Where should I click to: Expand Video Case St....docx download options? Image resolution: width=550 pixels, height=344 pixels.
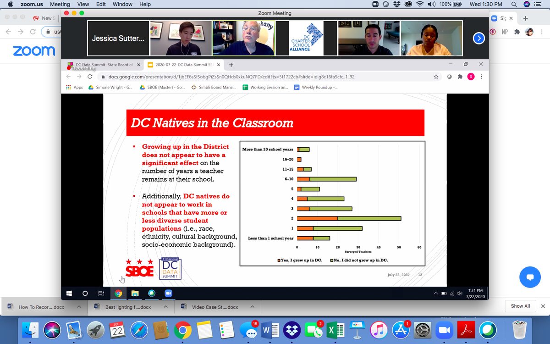(x=253, y=306)
